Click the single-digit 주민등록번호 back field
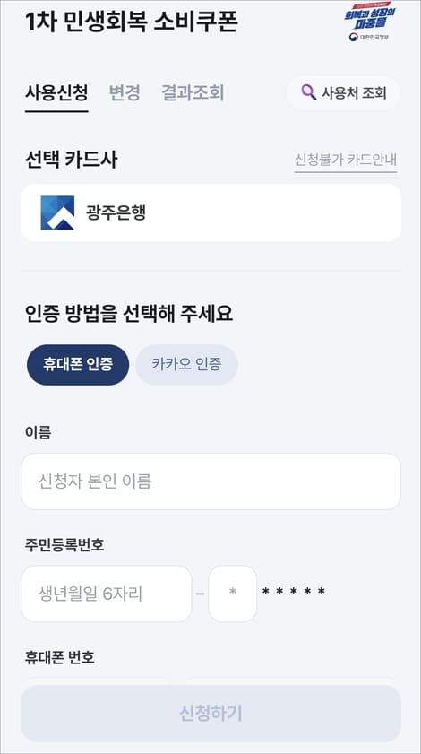 pyautogui.click(x=233, y=594)
